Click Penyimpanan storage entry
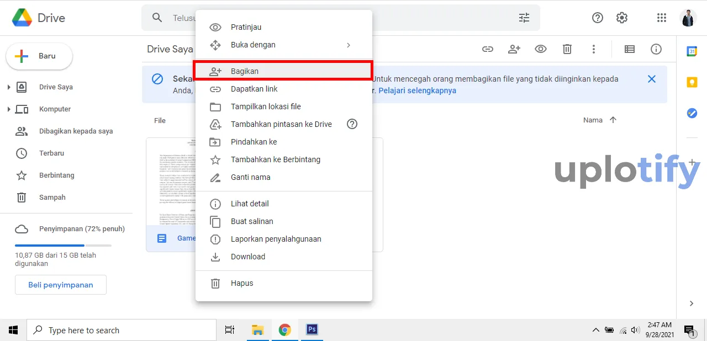The height and width of the screenshot is (341, 707). point(82,229)
